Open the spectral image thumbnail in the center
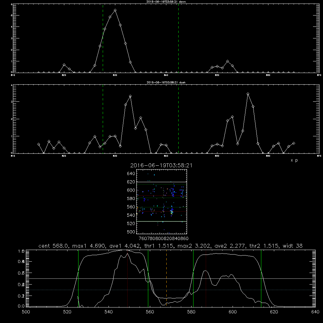323x323 pixels. coord(162,202)
